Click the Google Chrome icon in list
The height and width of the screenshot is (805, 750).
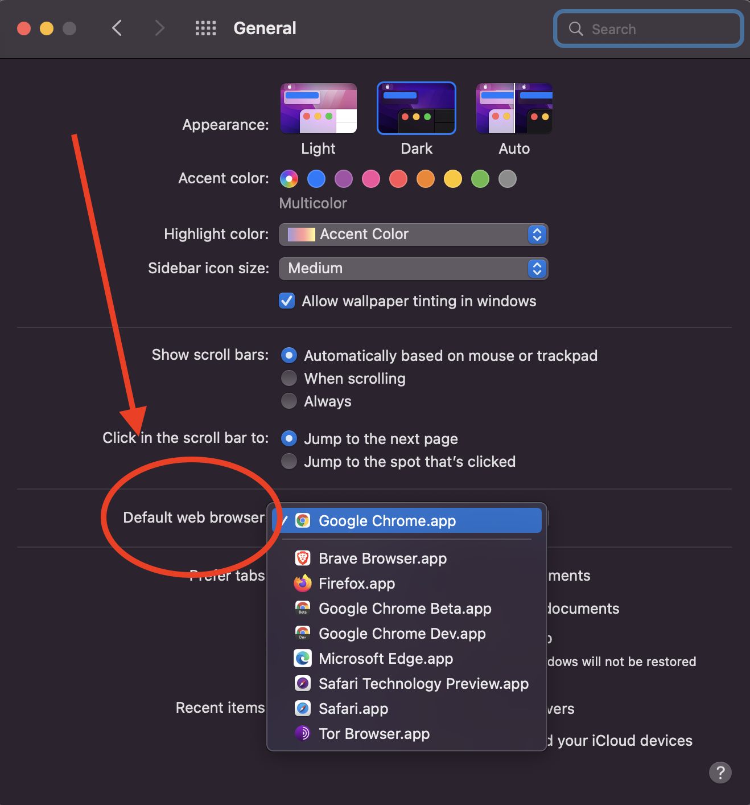click(303, 520)
